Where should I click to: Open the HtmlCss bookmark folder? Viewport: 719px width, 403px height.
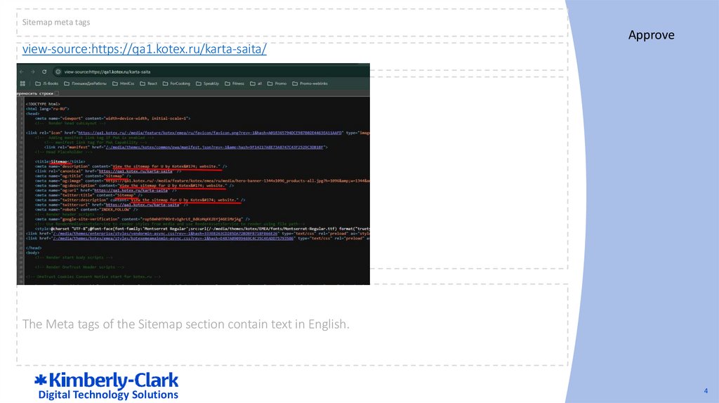click(124, 84)
